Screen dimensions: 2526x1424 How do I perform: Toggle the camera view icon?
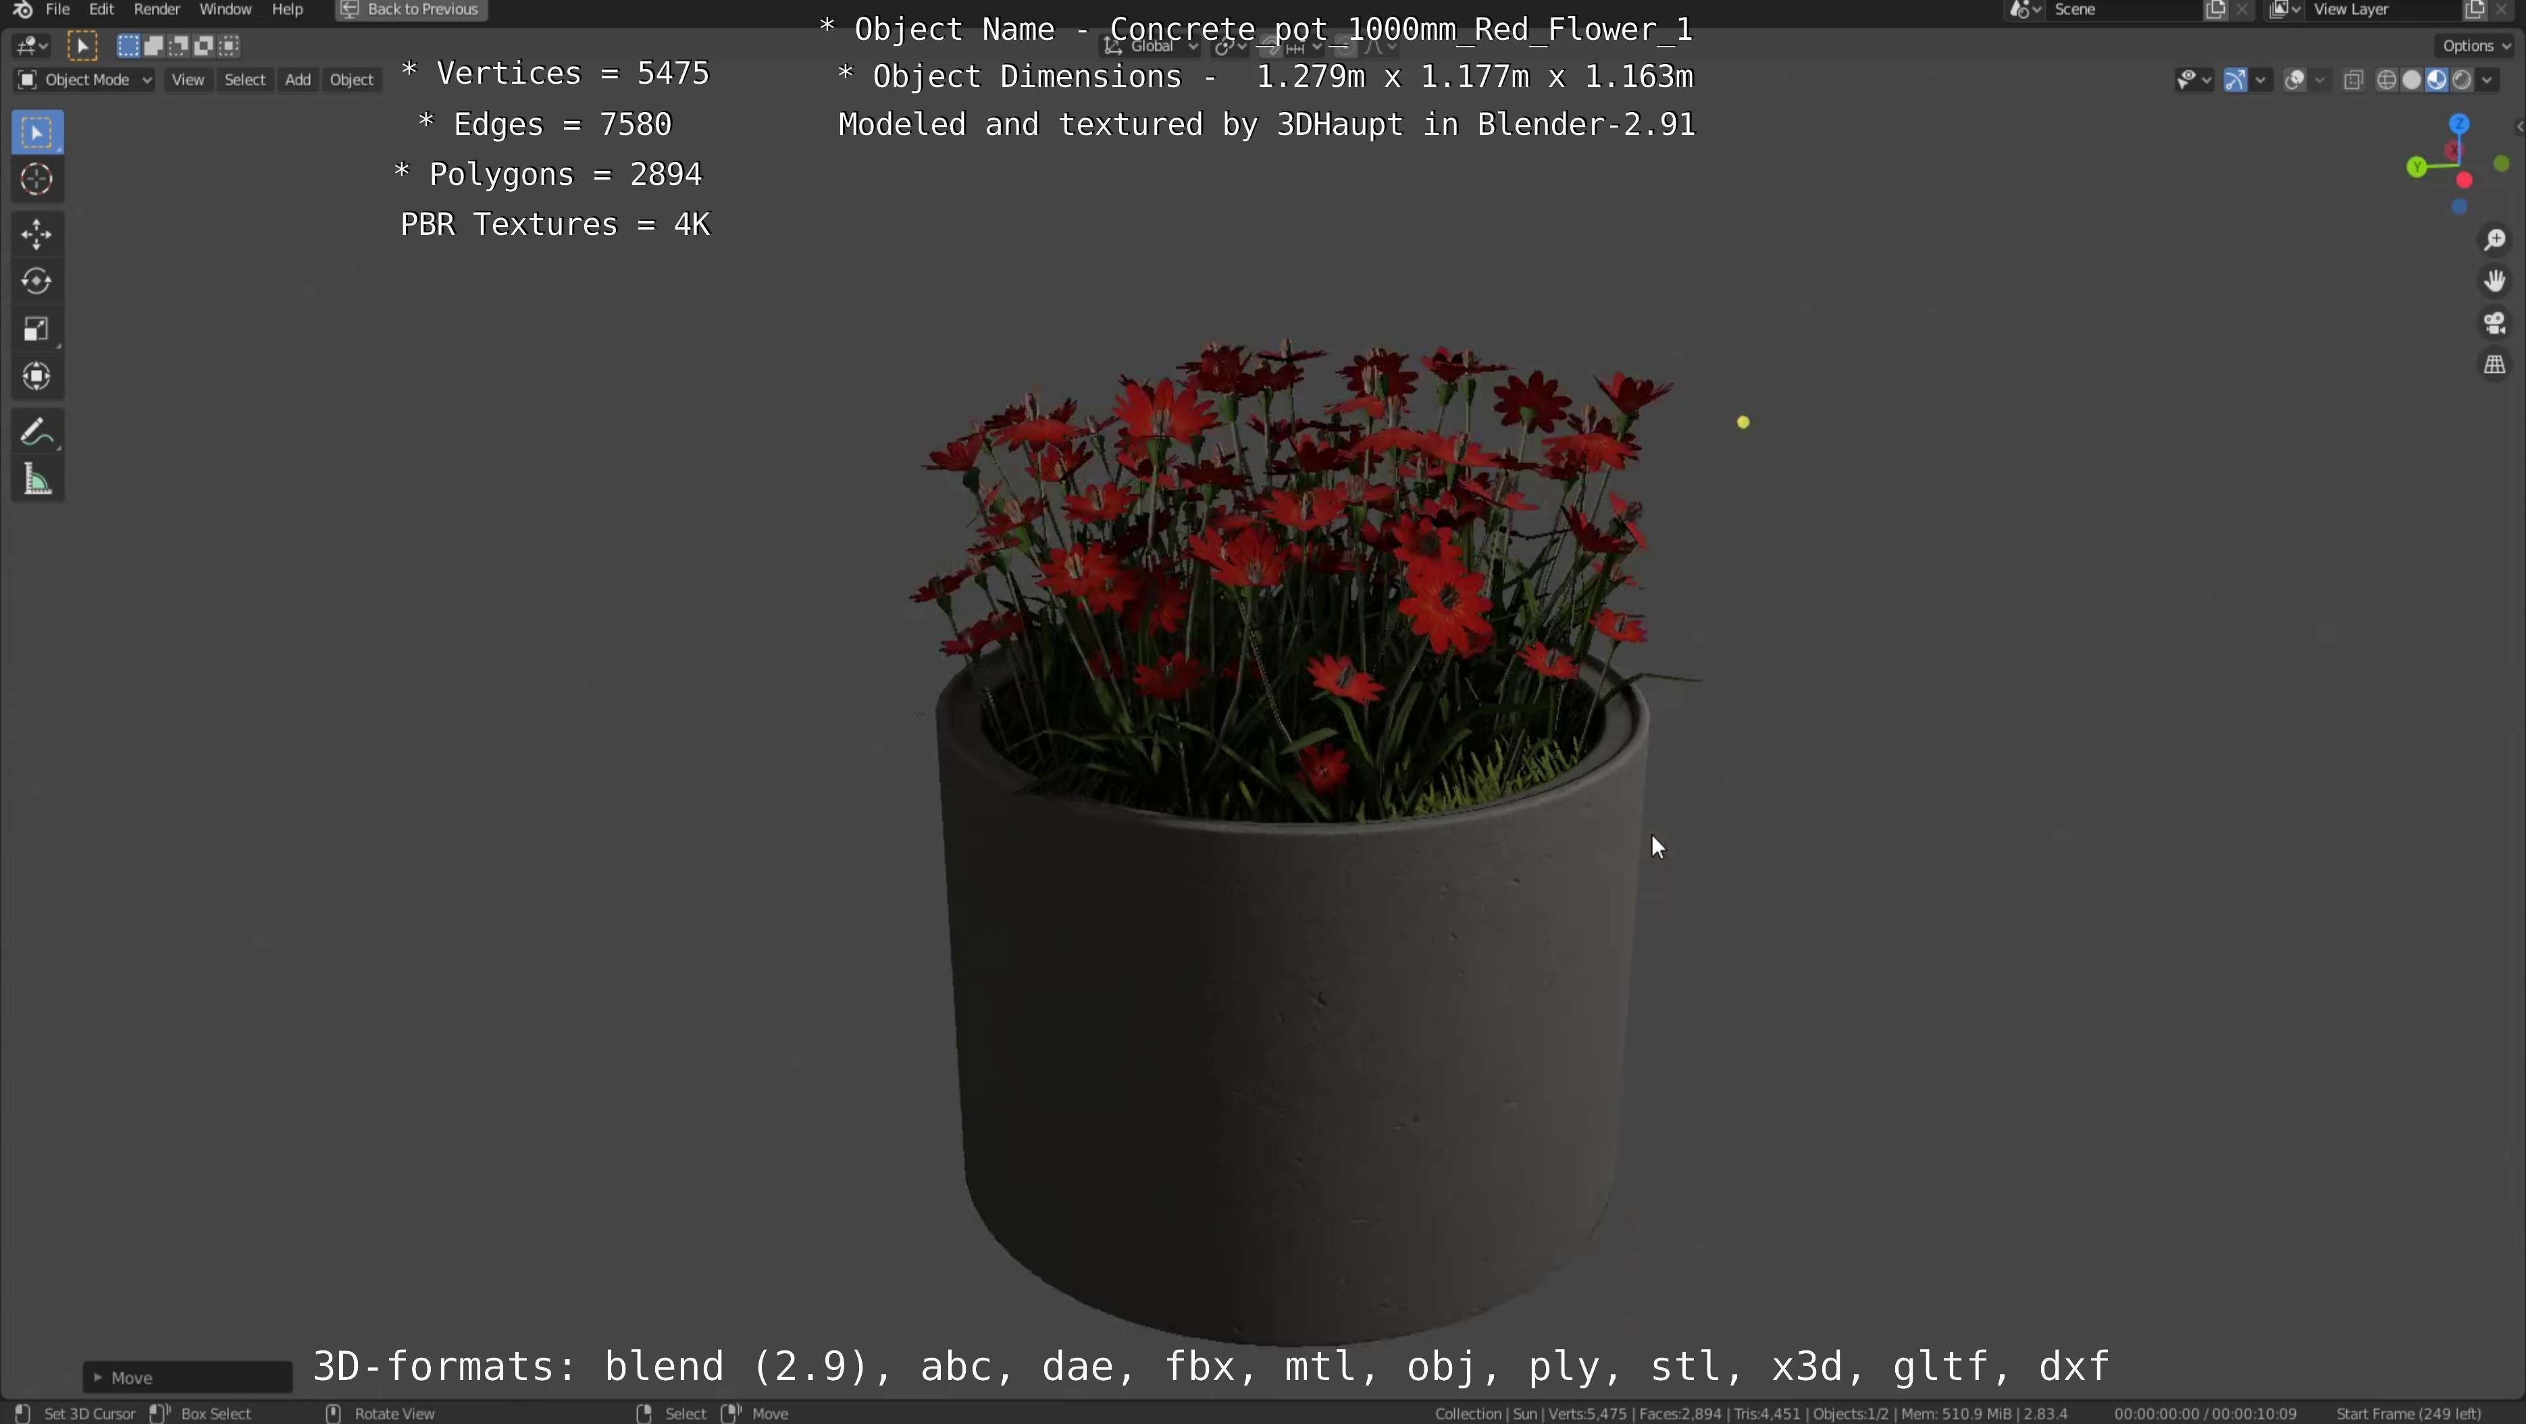(x=2495, y=323)
